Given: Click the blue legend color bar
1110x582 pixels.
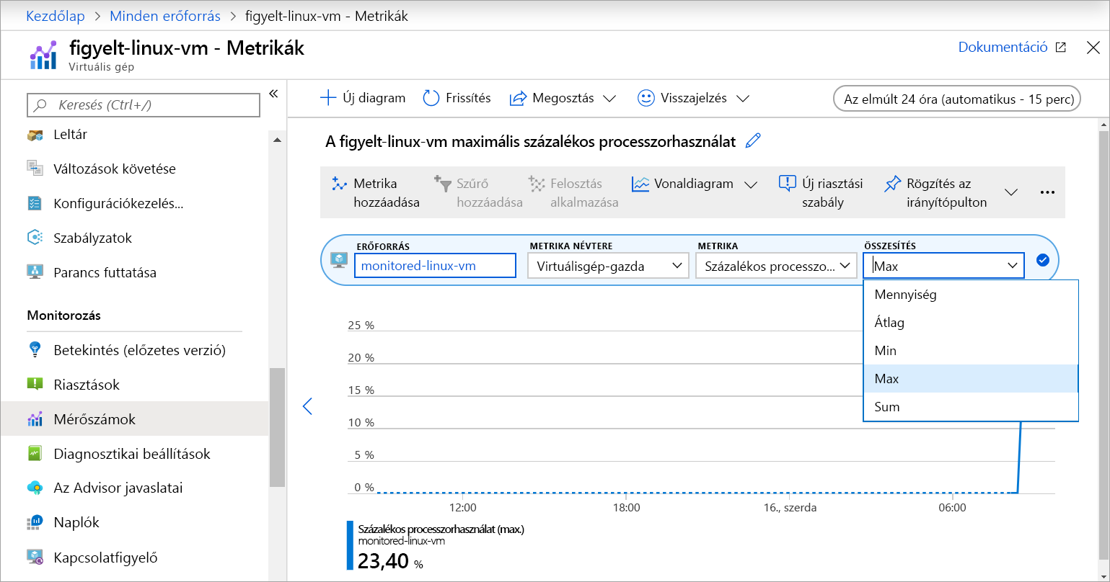Looking at the screenshot, I should 350,546.
